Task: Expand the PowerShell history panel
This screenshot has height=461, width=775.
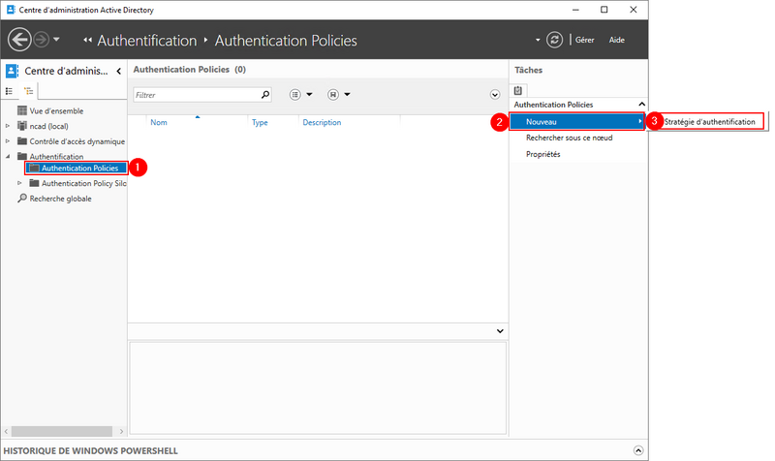Action: (637, 450)
